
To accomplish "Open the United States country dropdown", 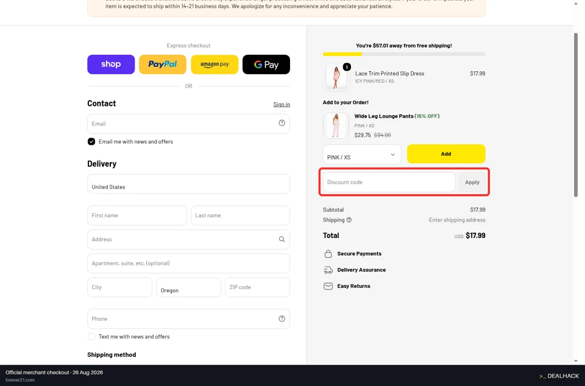I will 188,184.
